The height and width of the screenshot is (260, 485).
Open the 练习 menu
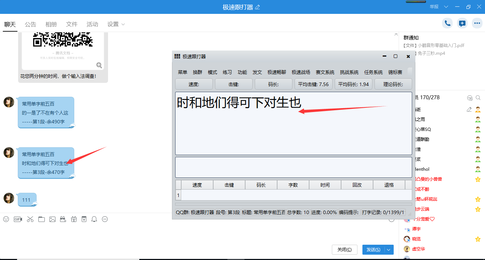click(x=227, y=72)
